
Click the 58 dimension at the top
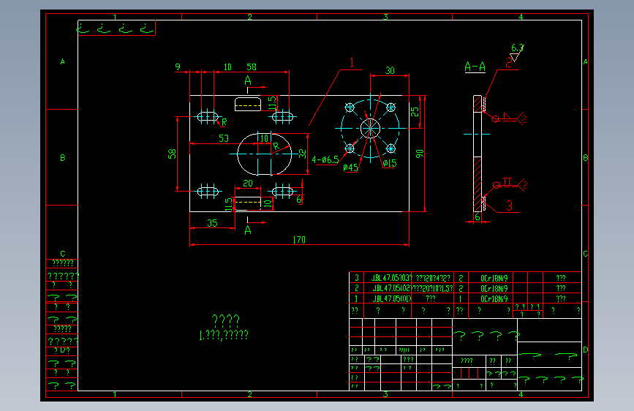pyautogui.click(x=252, y=67)
